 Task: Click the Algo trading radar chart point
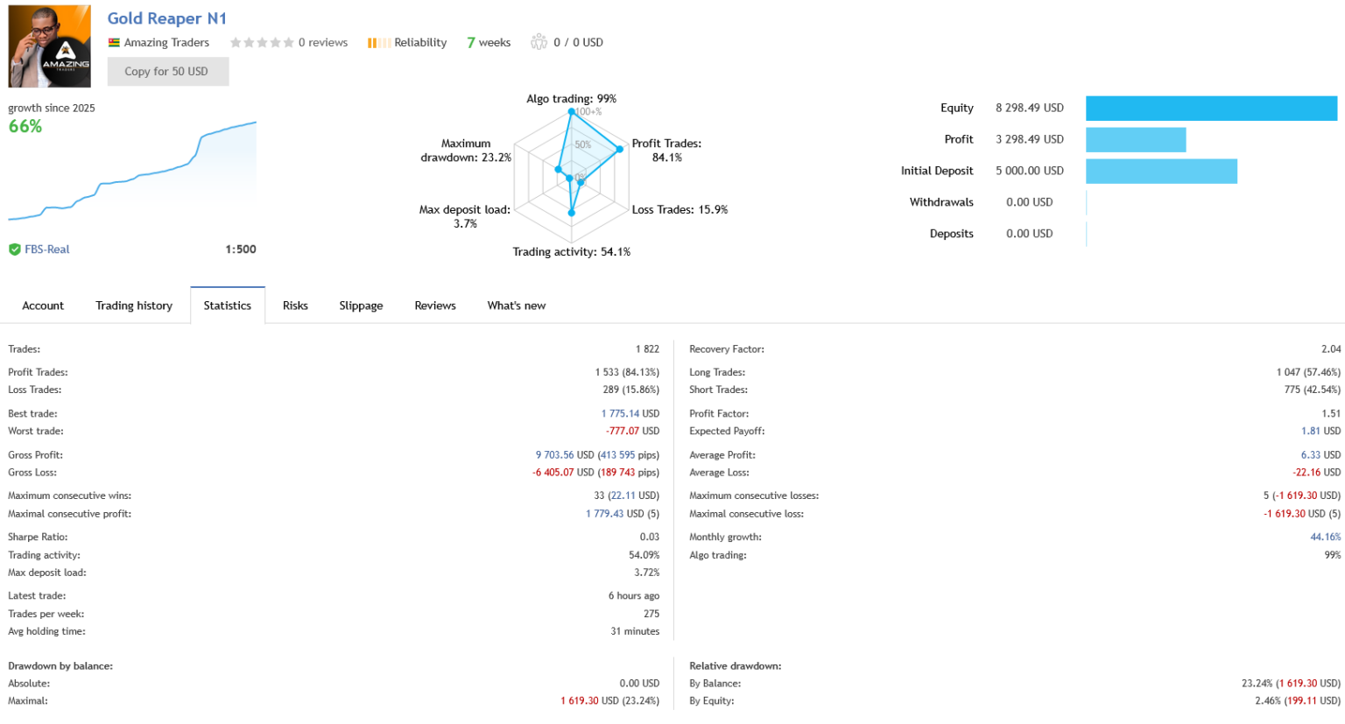click(572, 111)
